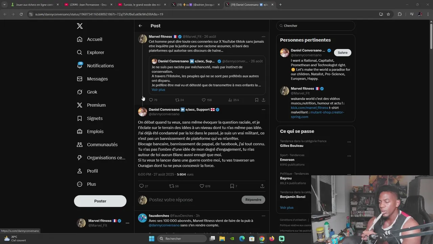Click the address bar URL

pos(99,14)
